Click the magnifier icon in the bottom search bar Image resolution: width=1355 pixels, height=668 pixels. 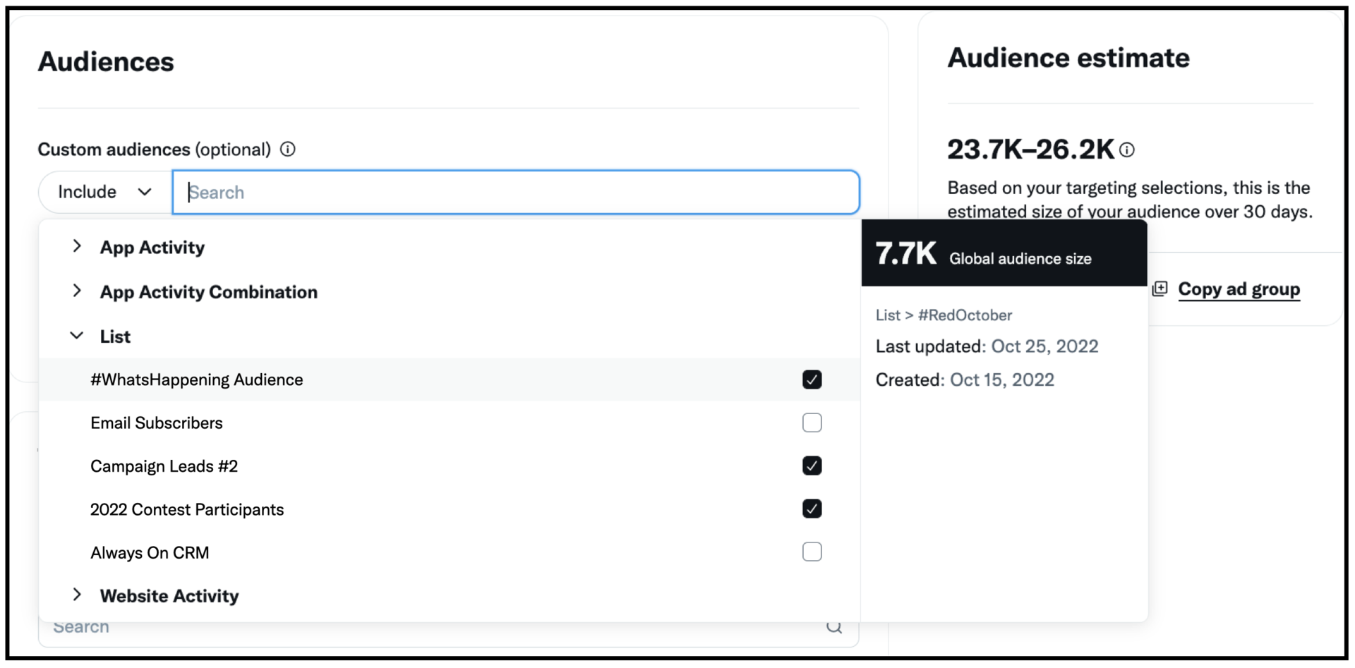pyautogui.click(x=835, y=626)
